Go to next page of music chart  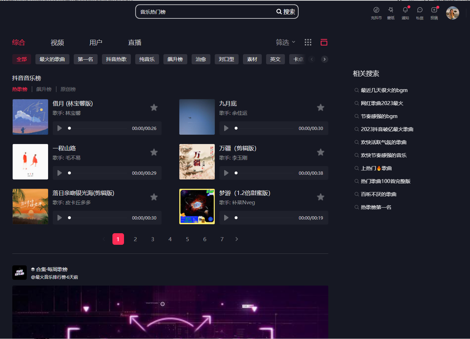[x=237, y=239]
